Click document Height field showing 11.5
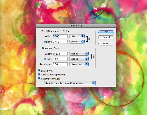Image resolution: width=147 pixels, height=115 pixels. [x=60, y=59]
